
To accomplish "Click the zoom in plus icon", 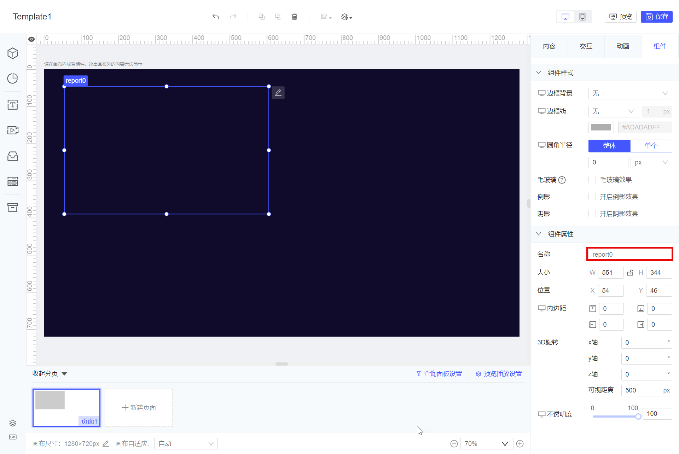I will click(520, 444).
